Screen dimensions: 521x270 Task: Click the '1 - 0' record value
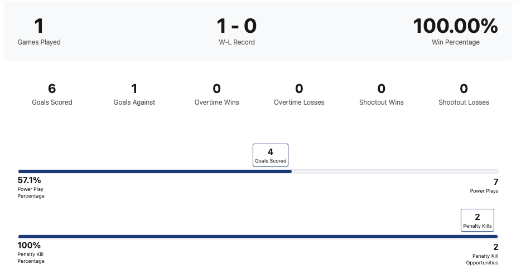237,26
